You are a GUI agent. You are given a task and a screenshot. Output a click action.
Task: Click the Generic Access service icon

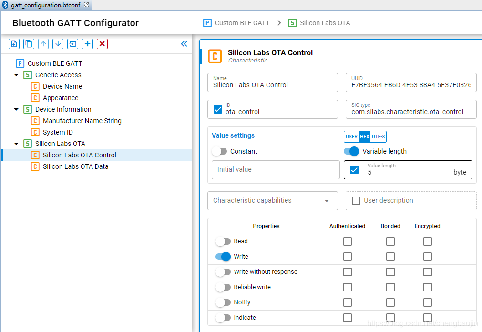pos(28,75)
